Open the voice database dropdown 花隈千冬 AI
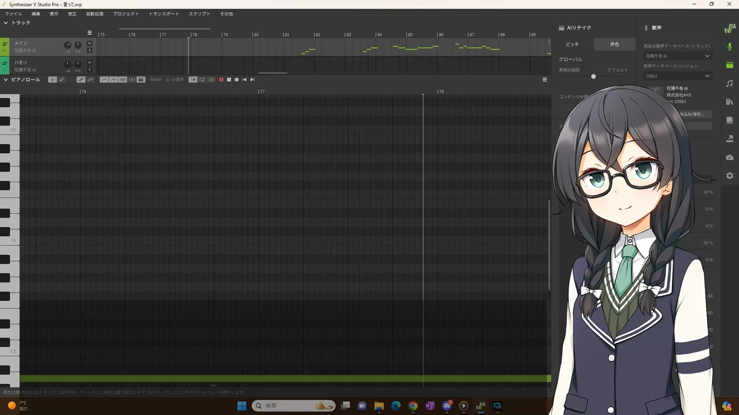The width and height of the screenshot is (739, 415). pyautogui.click(x=678, y=56)
